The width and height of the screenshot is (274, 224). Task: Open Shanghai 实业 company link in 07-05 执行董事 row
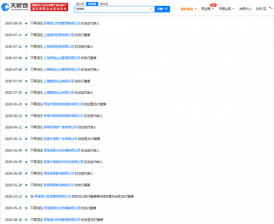click(59, 81)
